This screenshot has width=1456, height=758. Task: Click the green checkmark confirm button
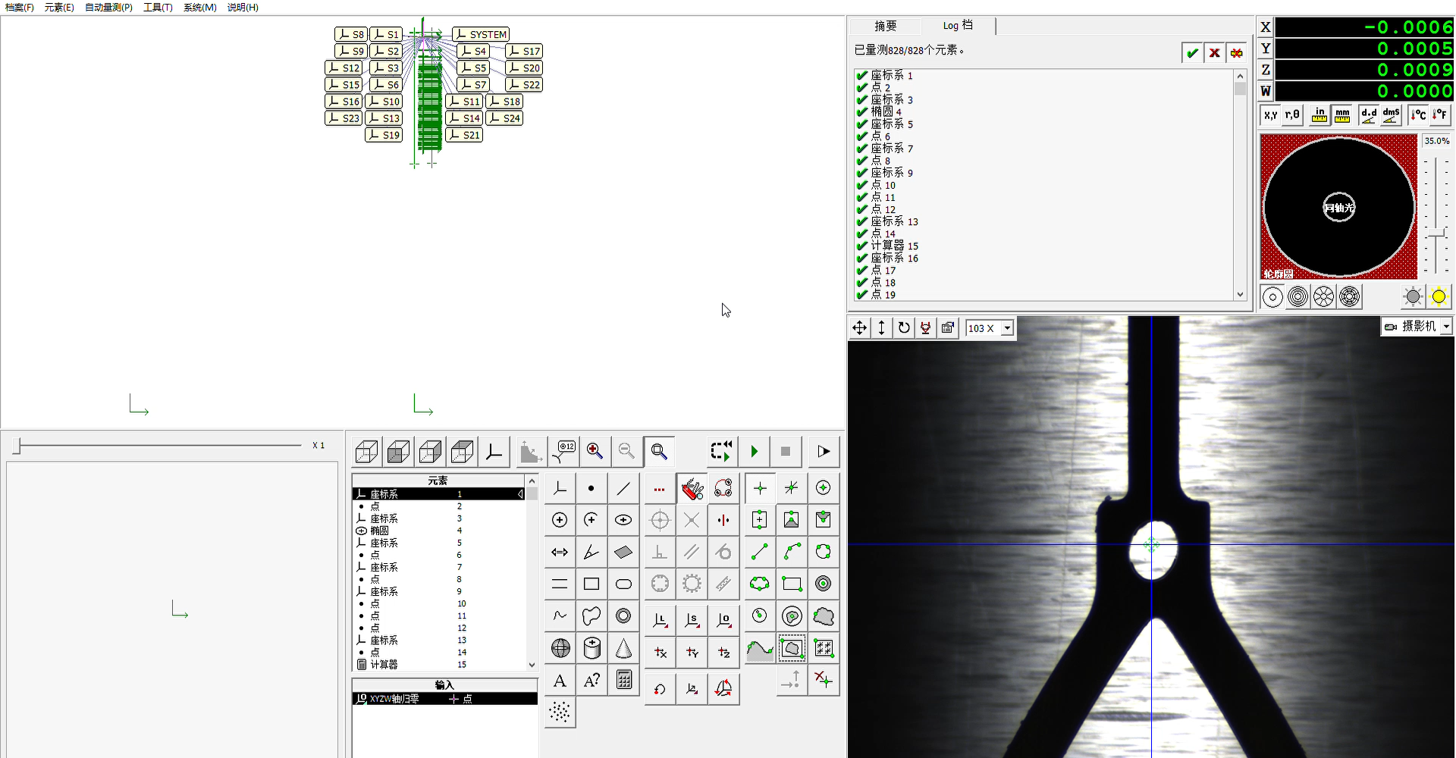click(x=1191, y=52)
